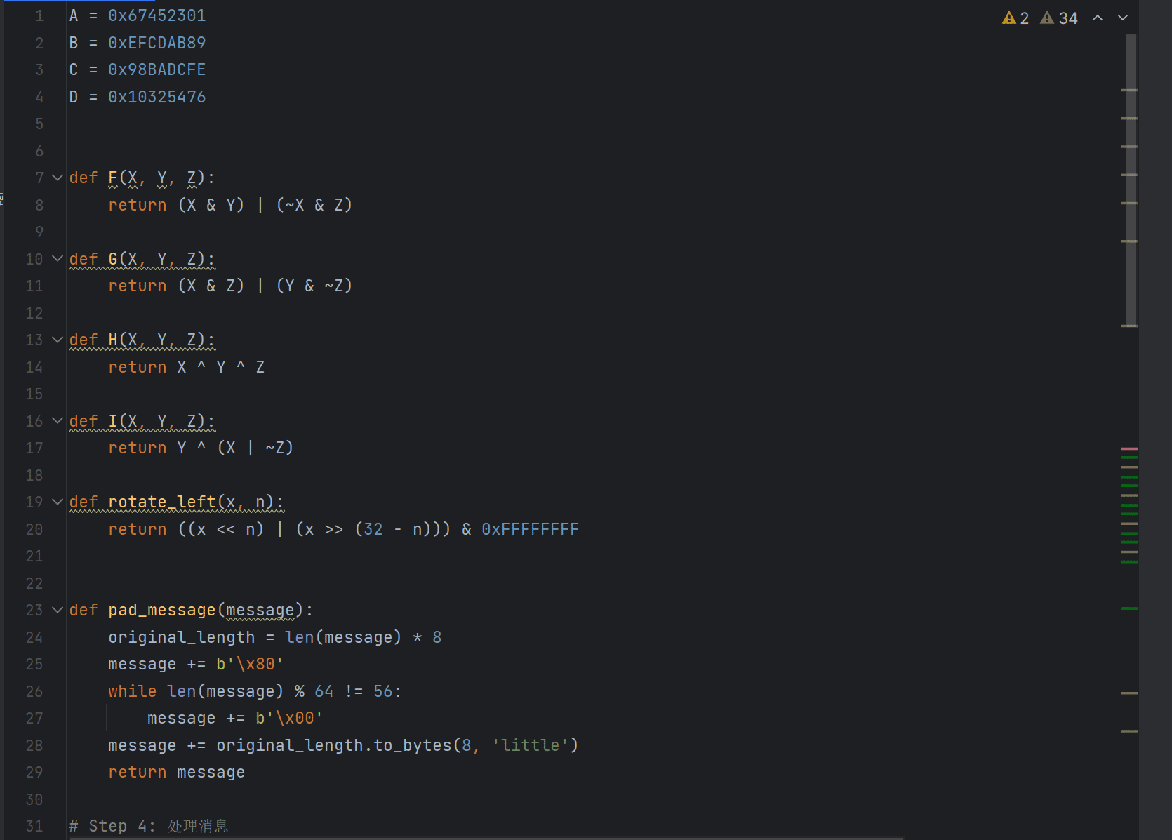
Task: Click the 0xFFFFFFFF mask constant
Action: pos(530,530)
